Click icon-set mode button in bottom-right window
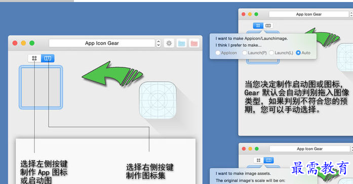Viewport: 353px width, 184px height. pyautogui.click(x=268, y=160)
